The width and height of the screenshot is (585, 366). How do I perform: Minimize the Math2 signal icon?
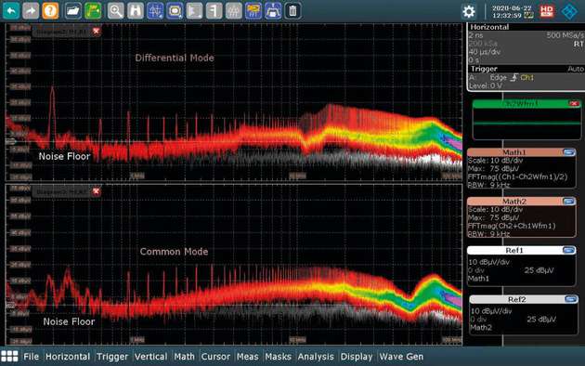pyautogui.click(x=569, y=202)
